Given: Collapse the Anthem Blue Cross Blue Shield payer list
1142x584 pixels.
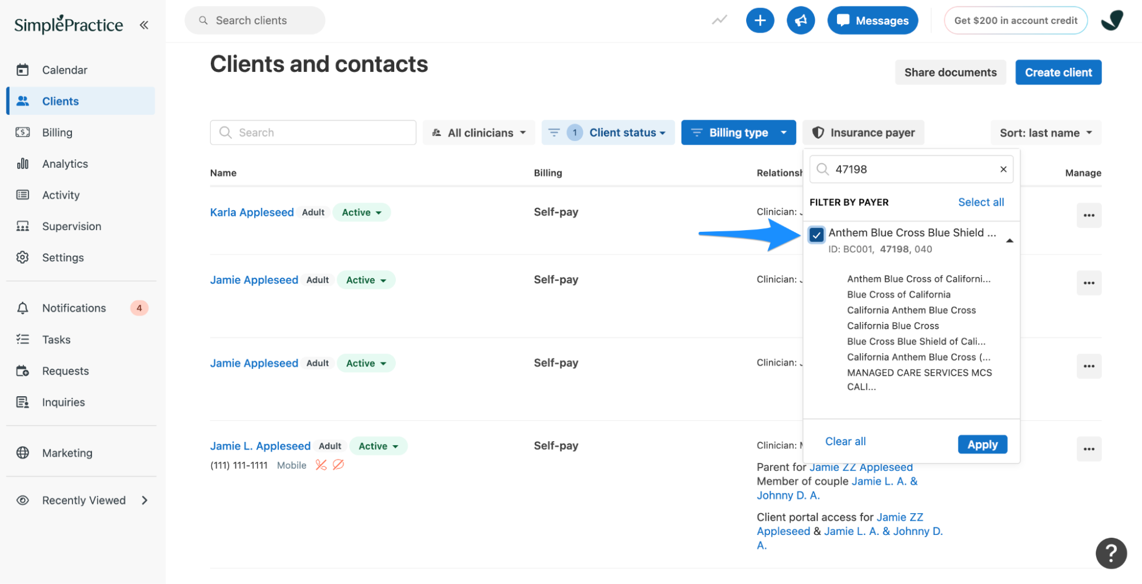Looking at the screenshot, I should click(x=1009, y=240).
